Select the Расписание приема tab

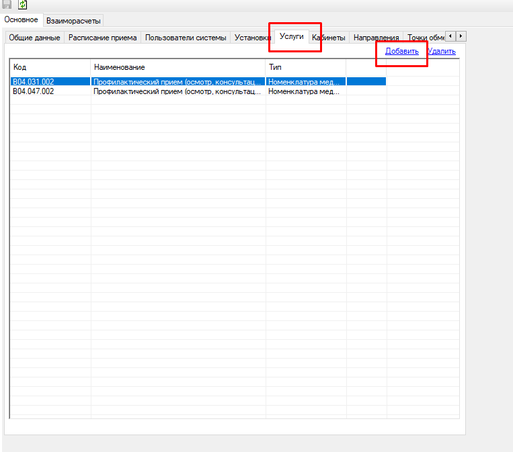tap(103, 38)
